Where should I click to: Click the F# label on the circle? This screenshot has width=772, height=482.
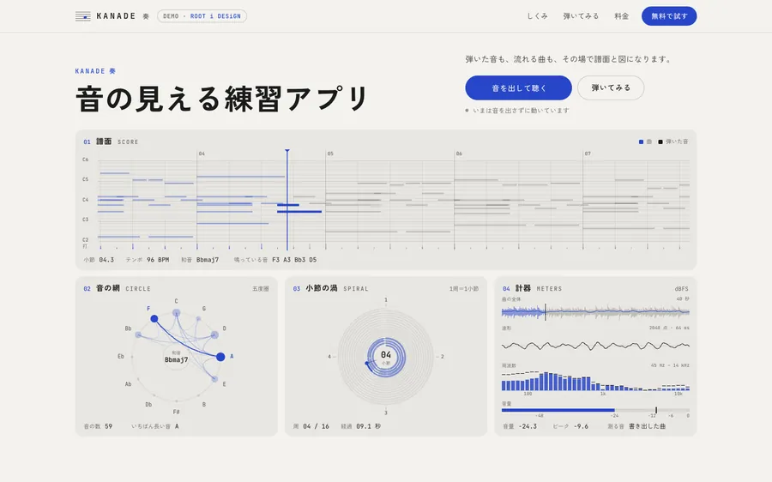click(x=176, y=412)
